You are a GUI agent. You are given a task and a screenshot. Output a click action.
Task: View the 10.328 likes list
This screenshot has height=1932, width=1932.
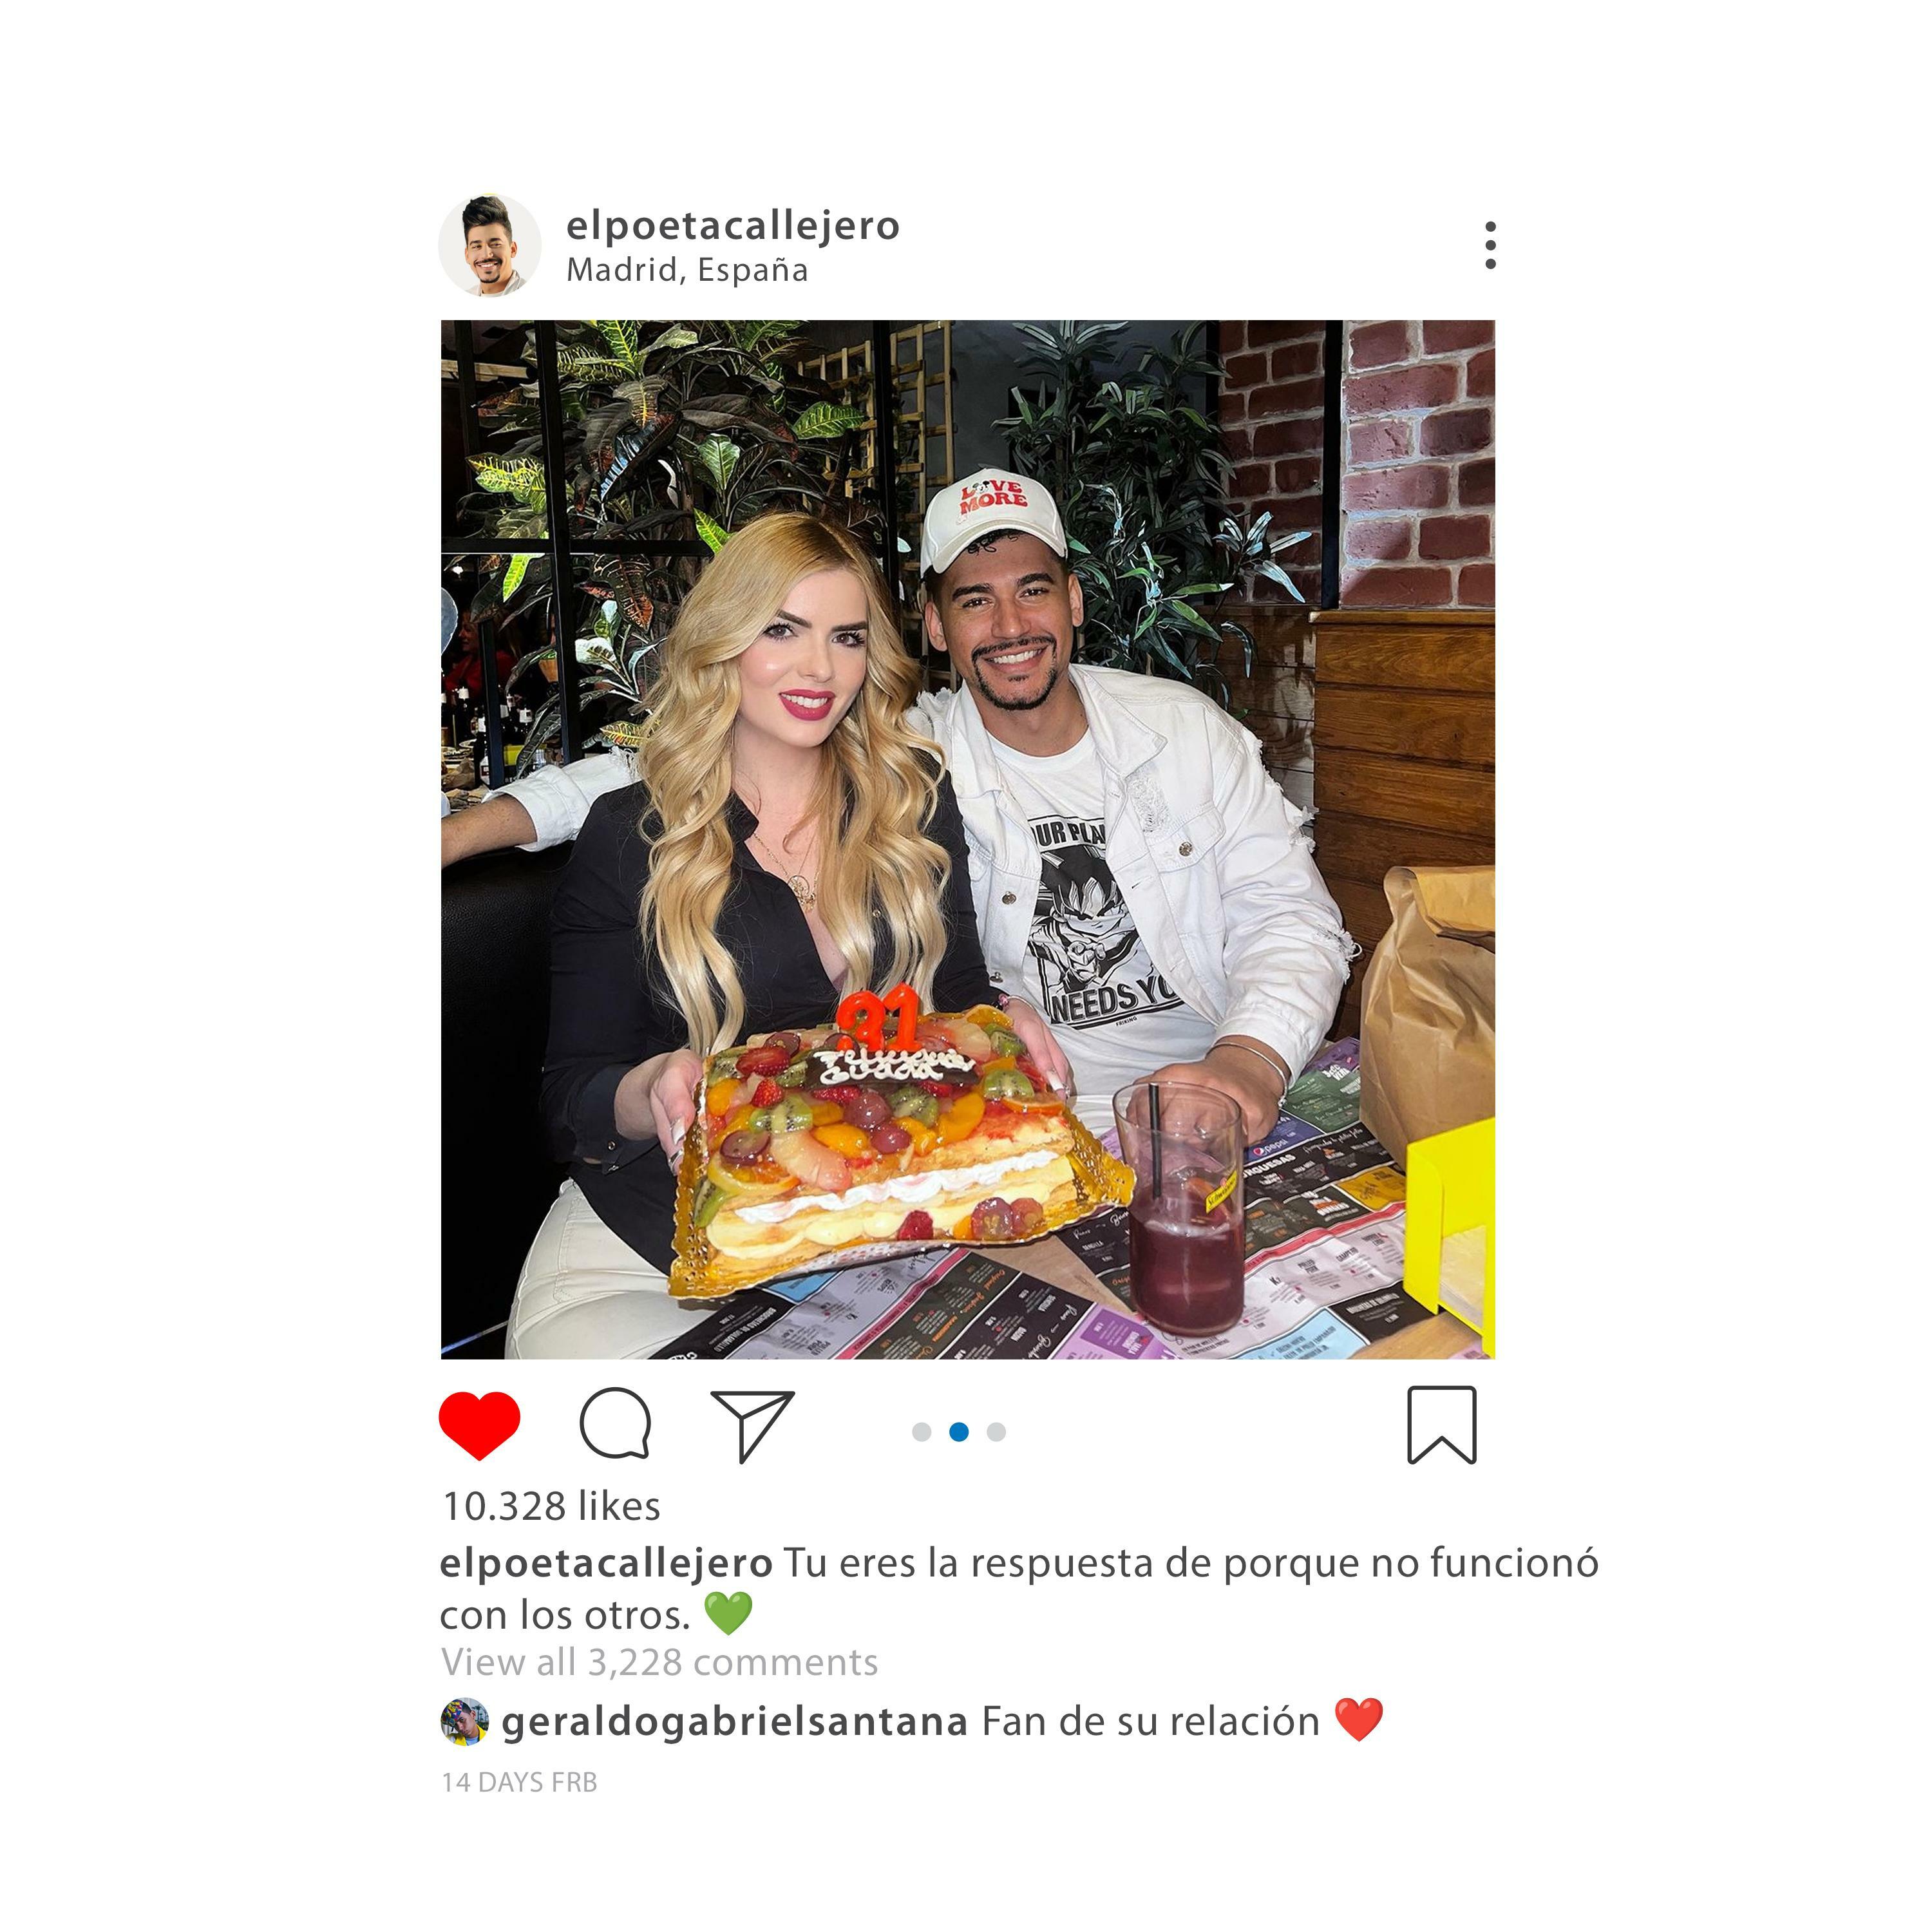coord(551,1506)
